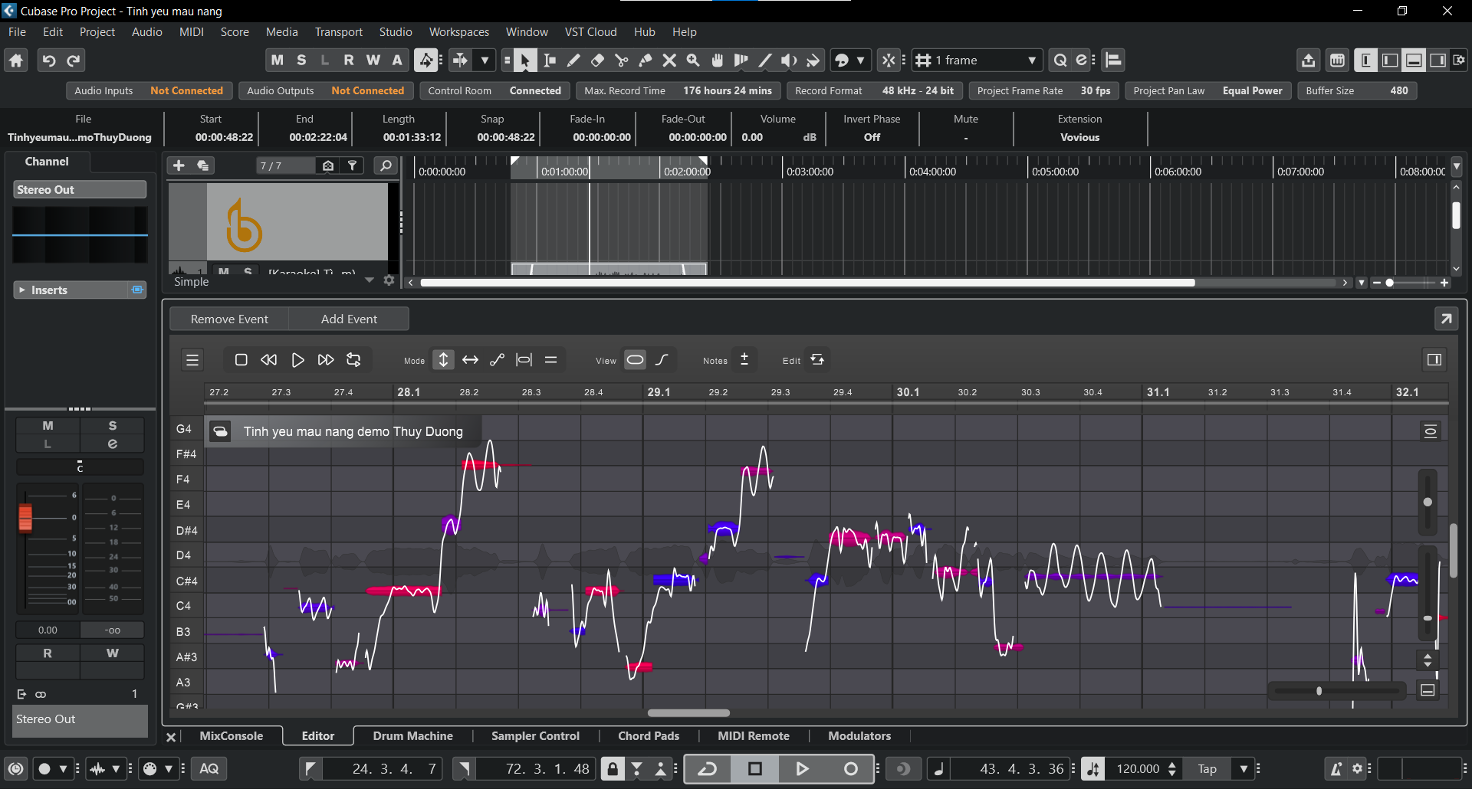Select horizontal time-shift mode in the editor
This screenshot has width=1472, height=789.
point(470,360)
